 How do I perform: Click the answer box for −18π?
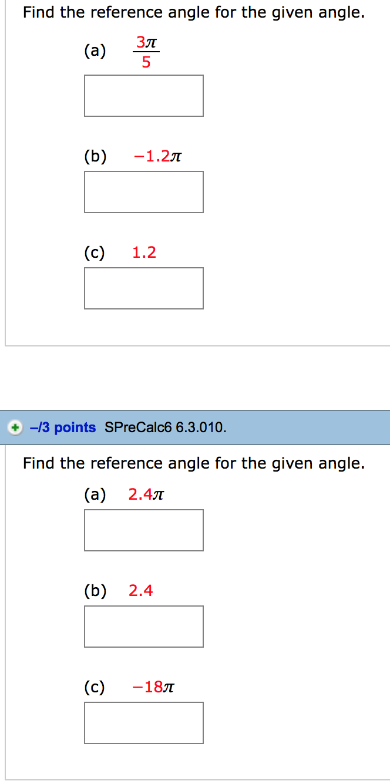[144, 723]
